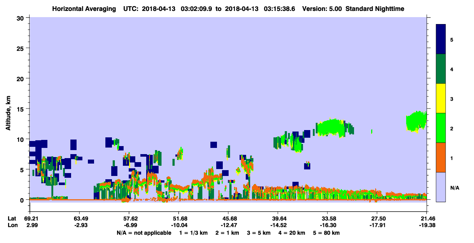This screenshot has width=474, height=243.
Task: Click the colorbar label 'N/A'
Action: (x=454, y=188)
